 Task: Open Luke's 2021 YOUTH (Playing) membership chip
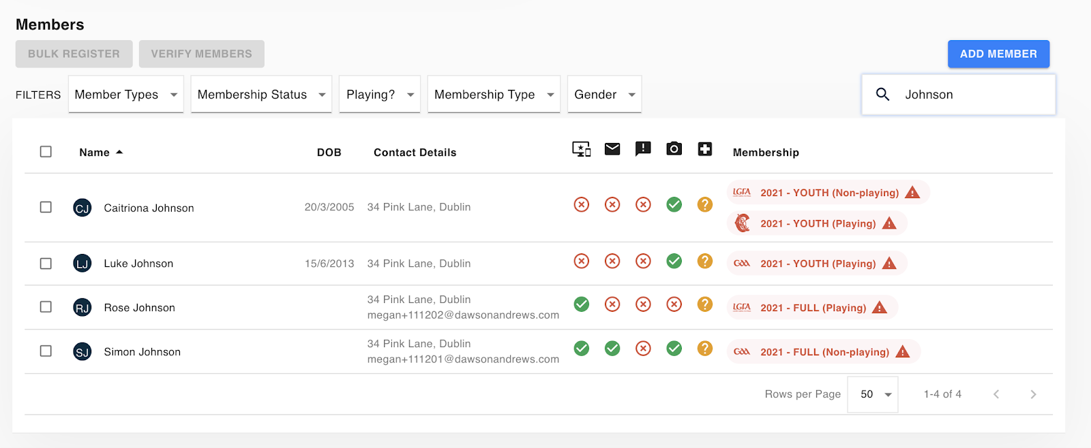(817, 263)
